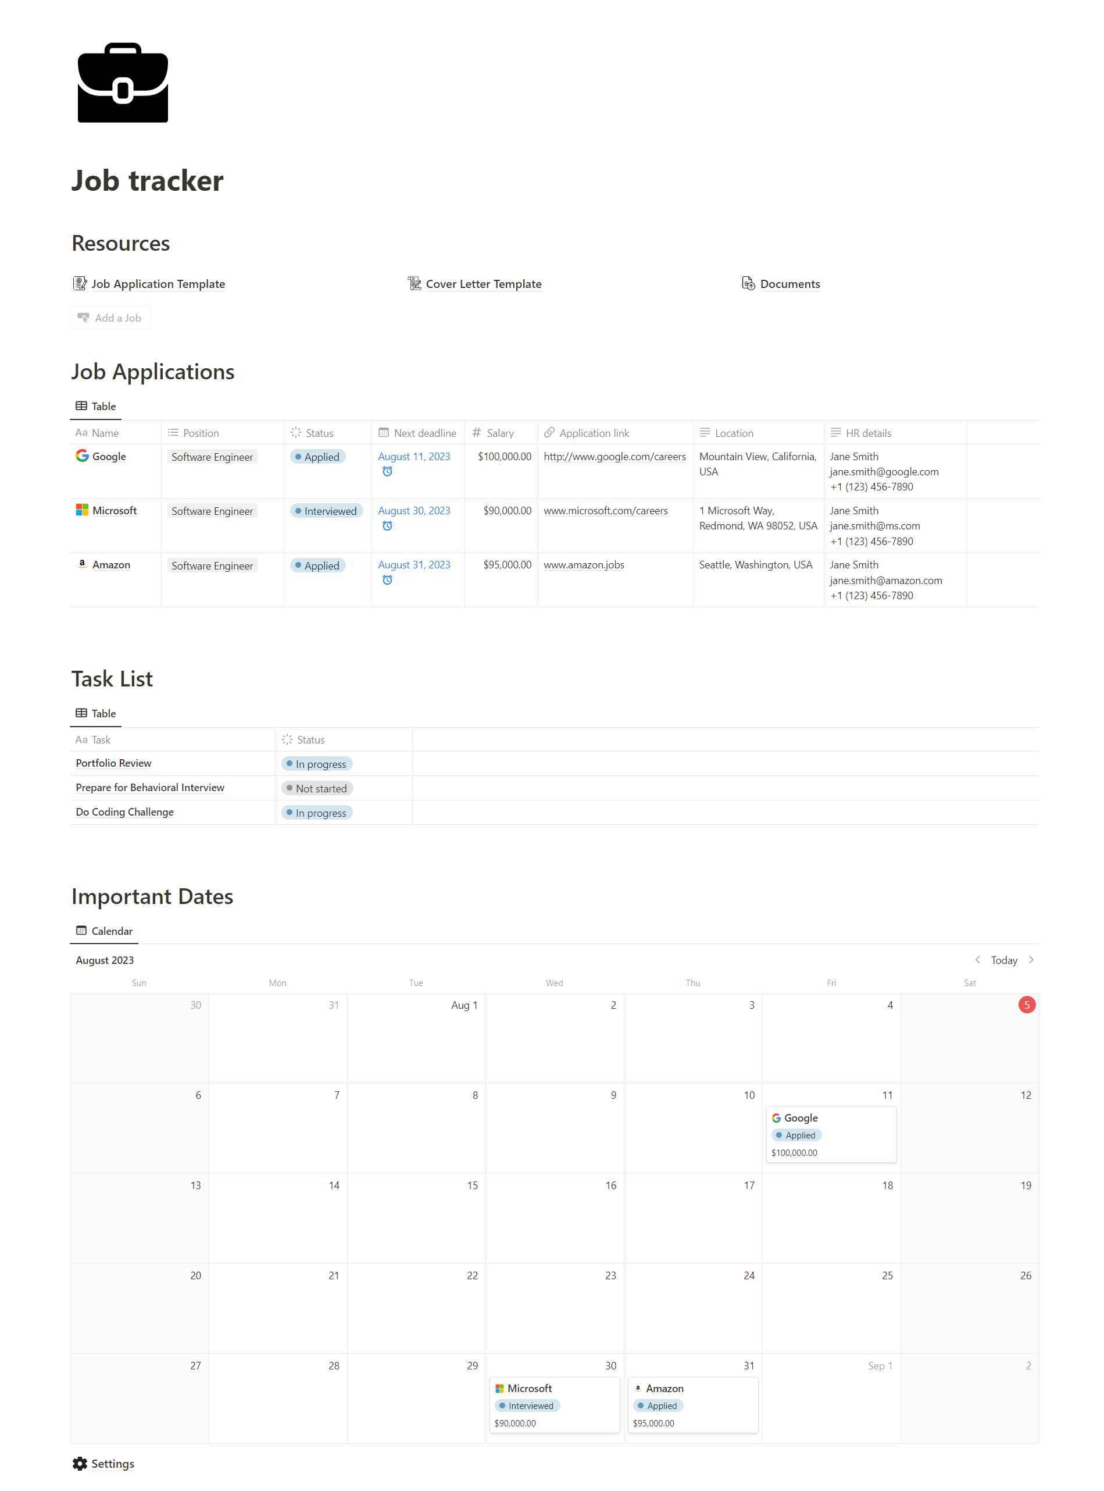The width and height of the screenshot is (1104, 1491).
Task: Open the Microsoft calendar card on August 30
Action: 555,1405
